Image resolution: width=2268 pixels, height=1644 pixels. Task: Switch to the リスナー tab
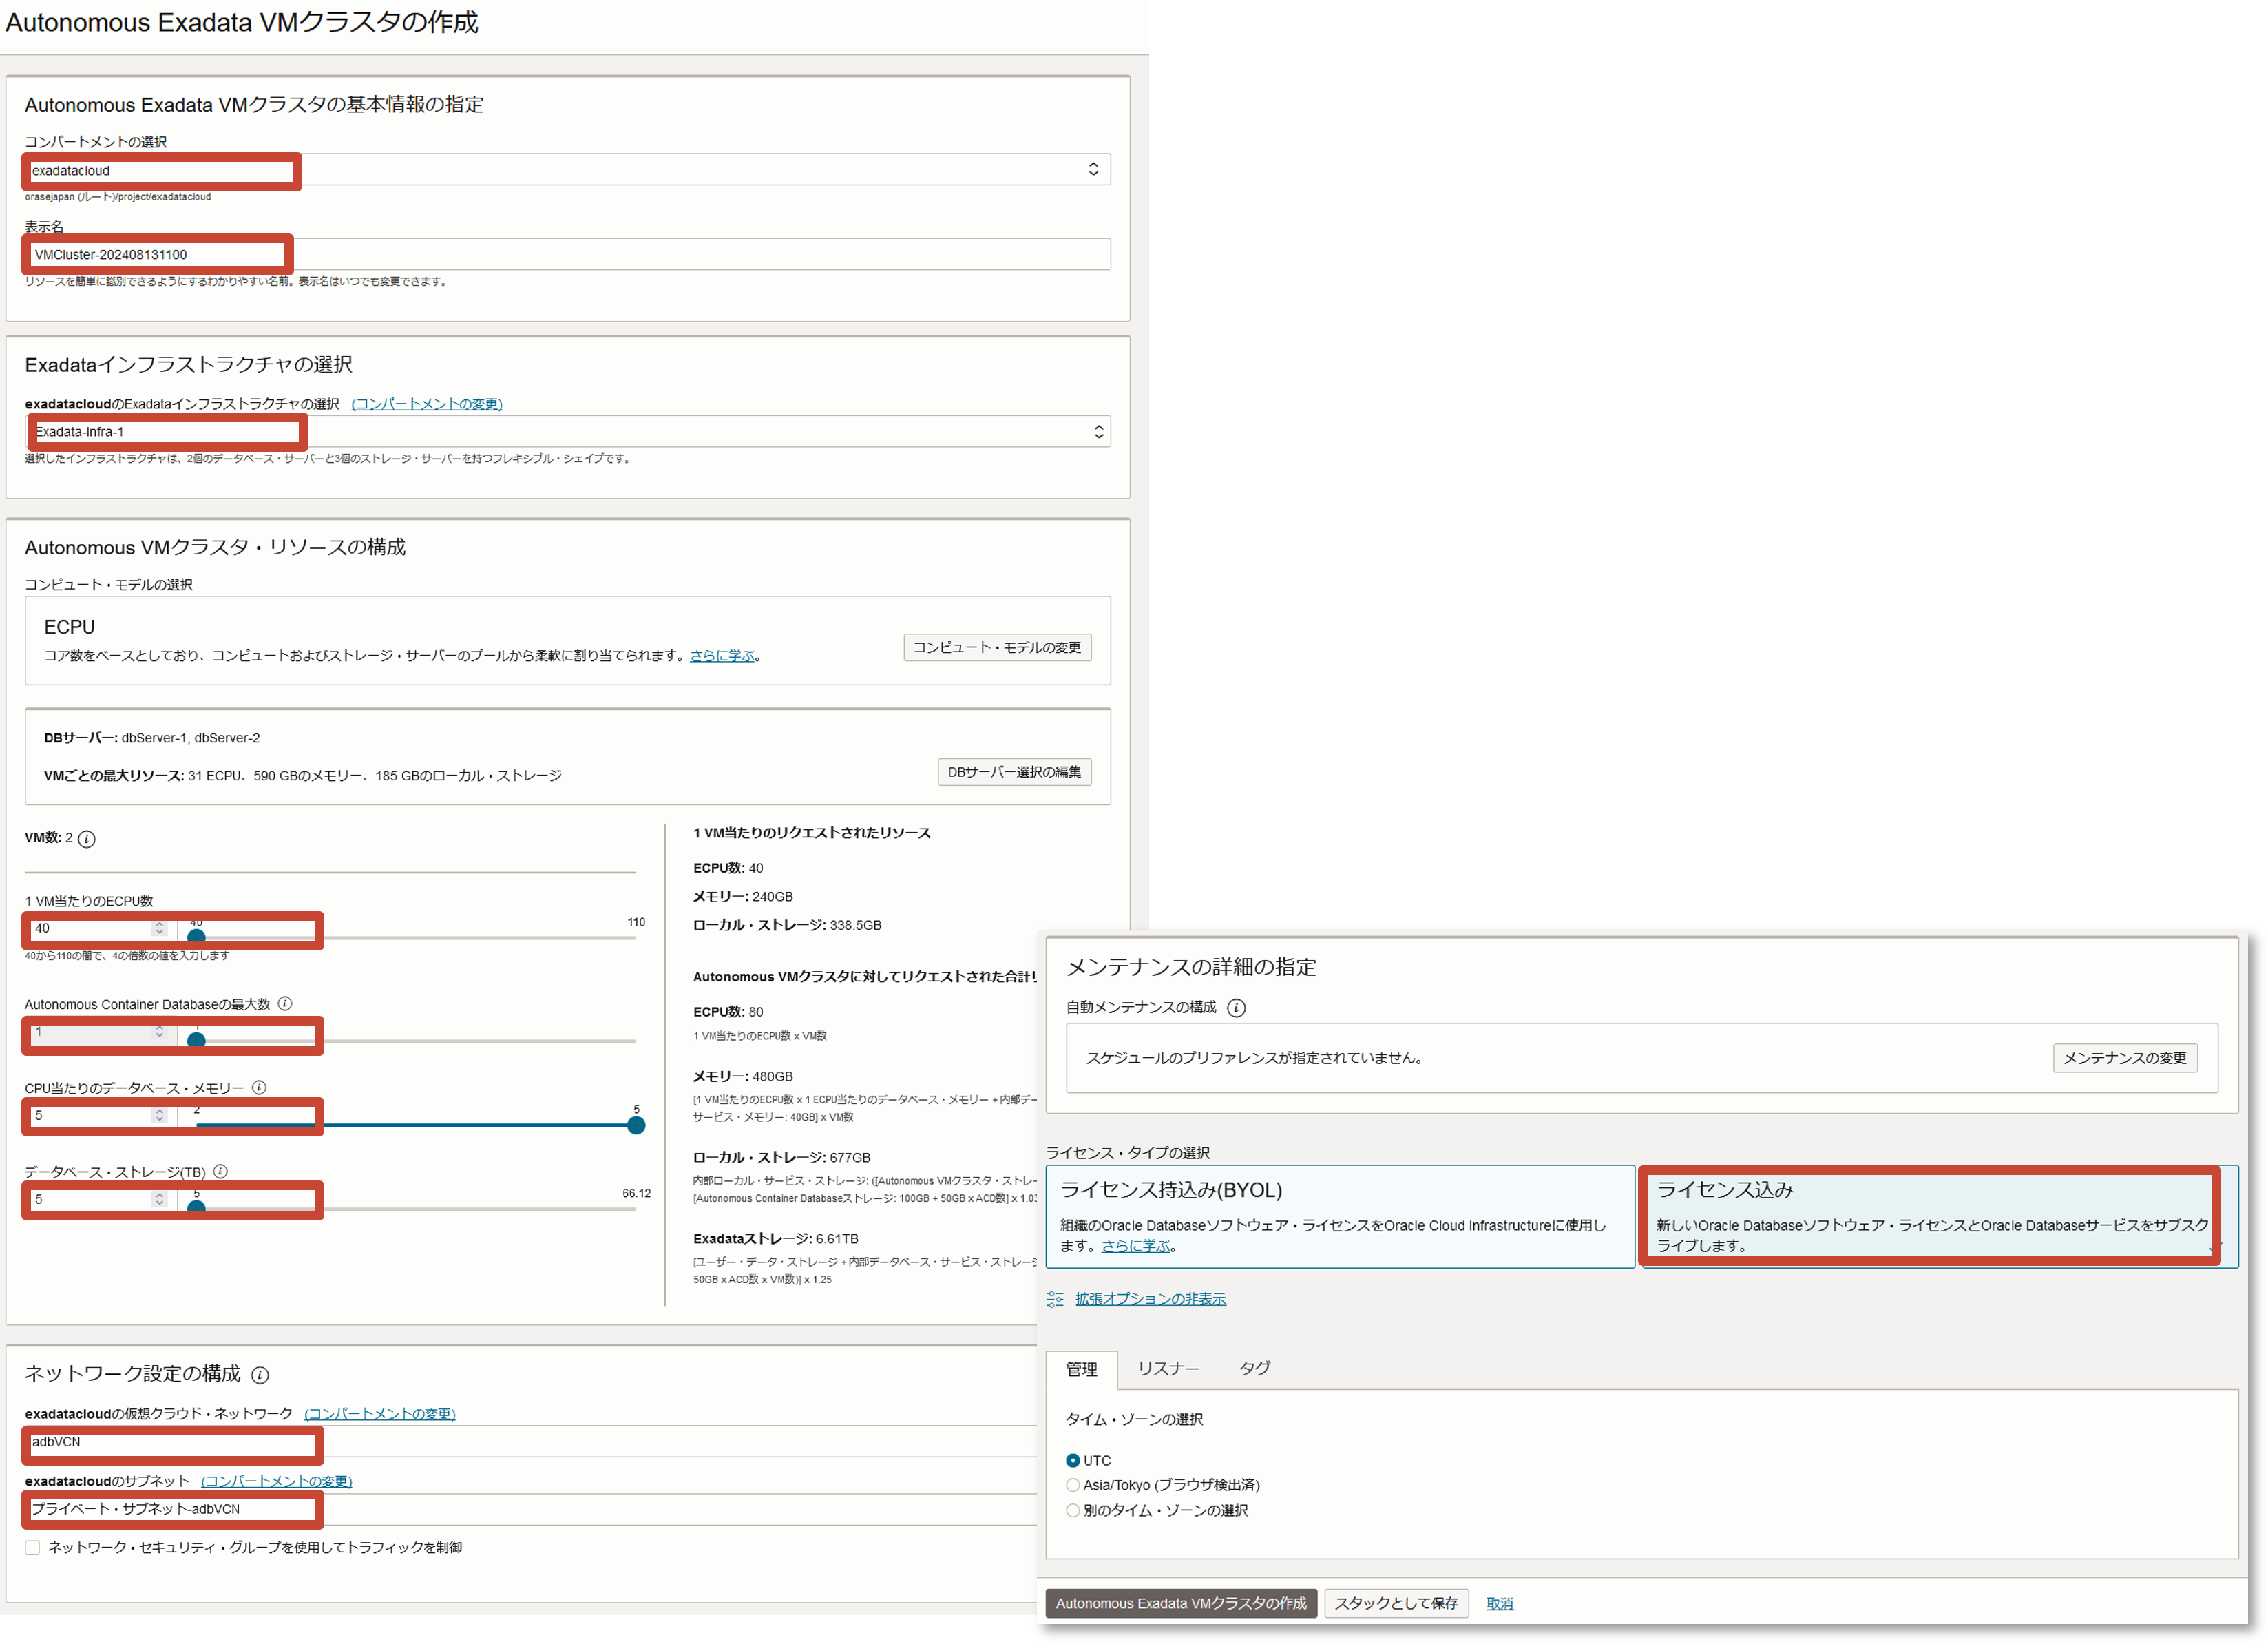tap(1168, 1368)
